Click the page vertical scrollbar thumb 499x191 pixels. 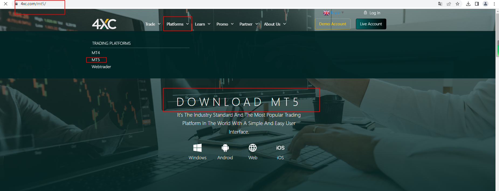497,35
